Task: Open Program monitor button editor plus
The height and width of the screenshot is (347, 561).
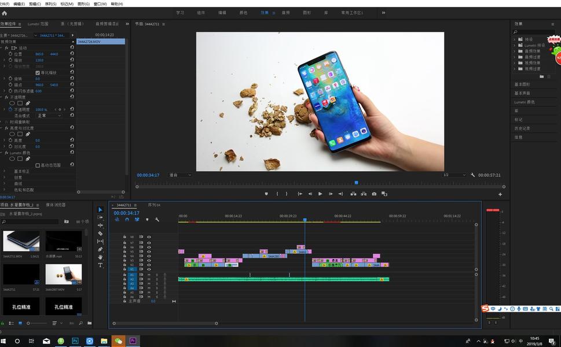Action: 500,194
